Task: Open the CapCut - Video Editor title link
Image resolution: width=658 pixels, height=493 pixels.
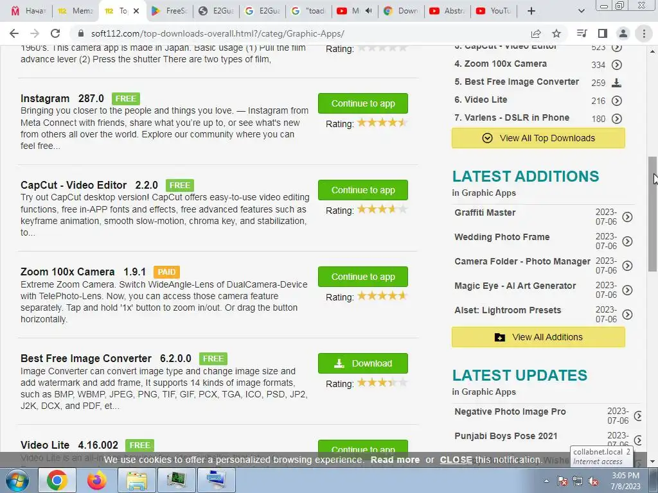Action: click(89, 186)
